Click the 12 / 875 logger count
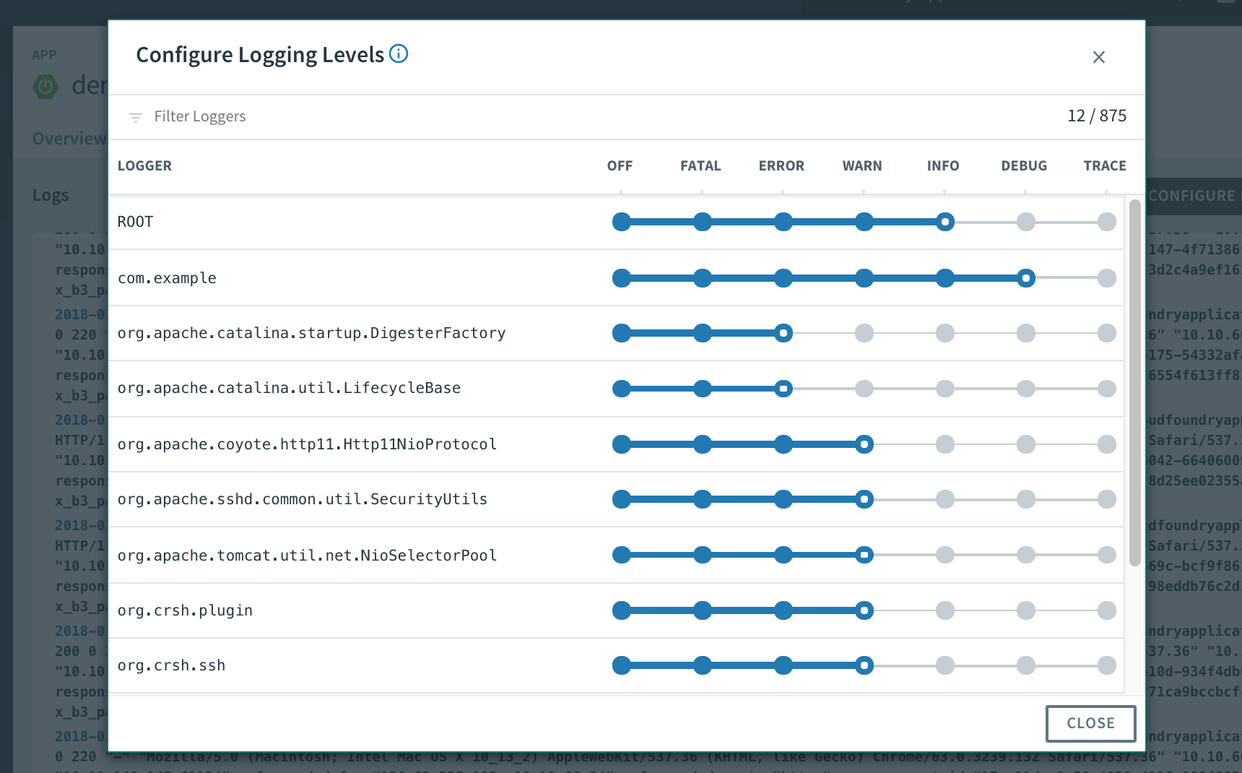The image size is (1242, 773). pos(1097,116)
